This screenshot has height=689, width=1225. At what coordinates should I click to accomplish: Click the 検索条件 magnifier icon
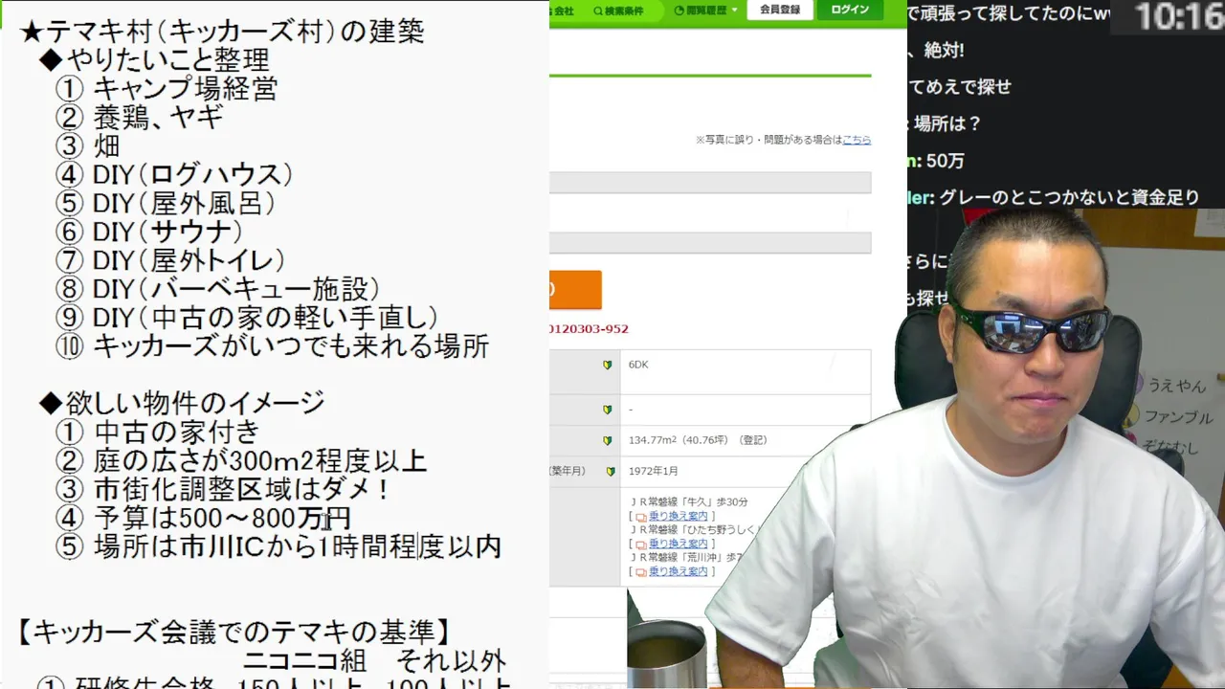pos(598,11)
